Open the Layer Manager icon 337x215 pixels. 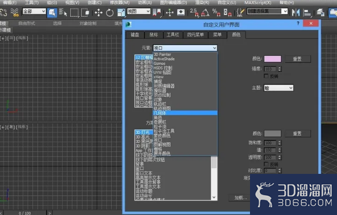point(320,12)
